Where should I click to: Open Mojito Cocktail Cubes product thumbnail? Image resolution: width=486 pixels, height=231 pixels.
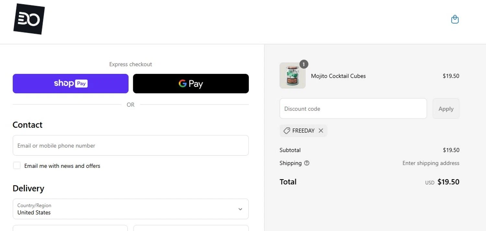click(293, 75)
